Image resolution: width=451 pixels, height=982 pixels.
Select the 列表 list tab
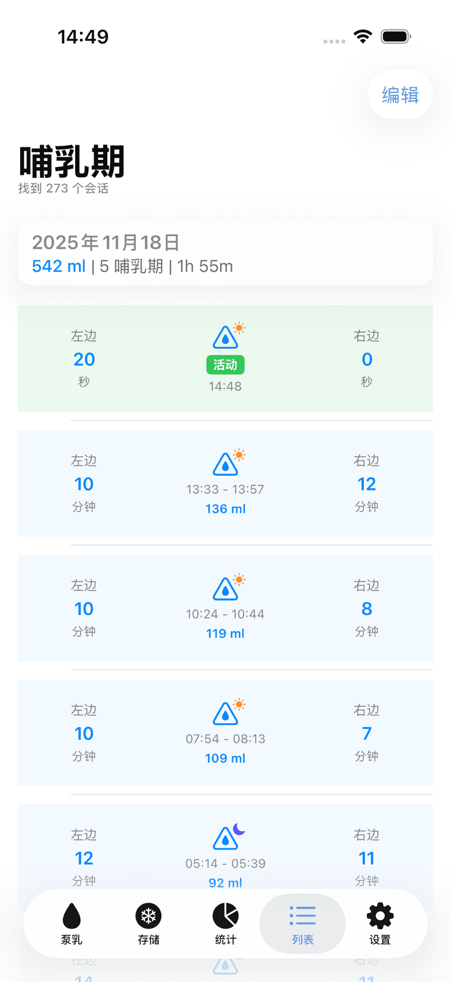tap(303, 923)
